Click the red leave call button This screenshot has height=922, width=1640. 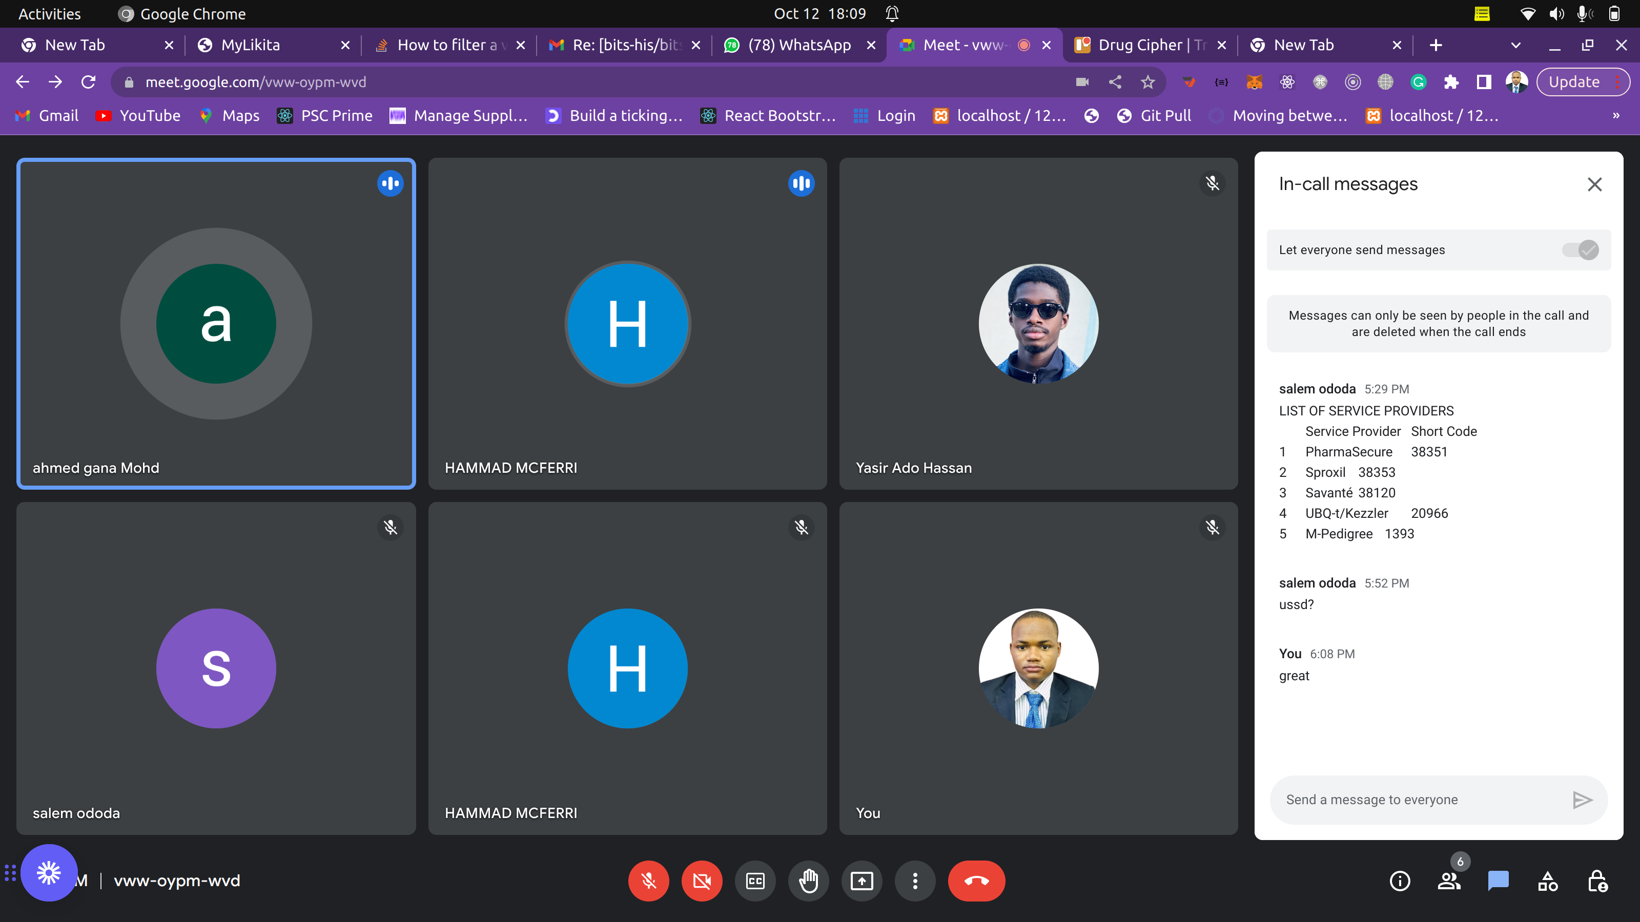(x=976, y=881)
